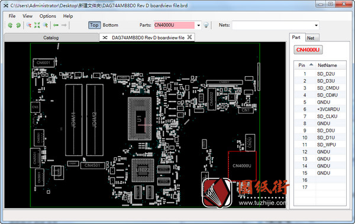
Task: Sort pin list by Pin column arrow
Action: (311, 64)
